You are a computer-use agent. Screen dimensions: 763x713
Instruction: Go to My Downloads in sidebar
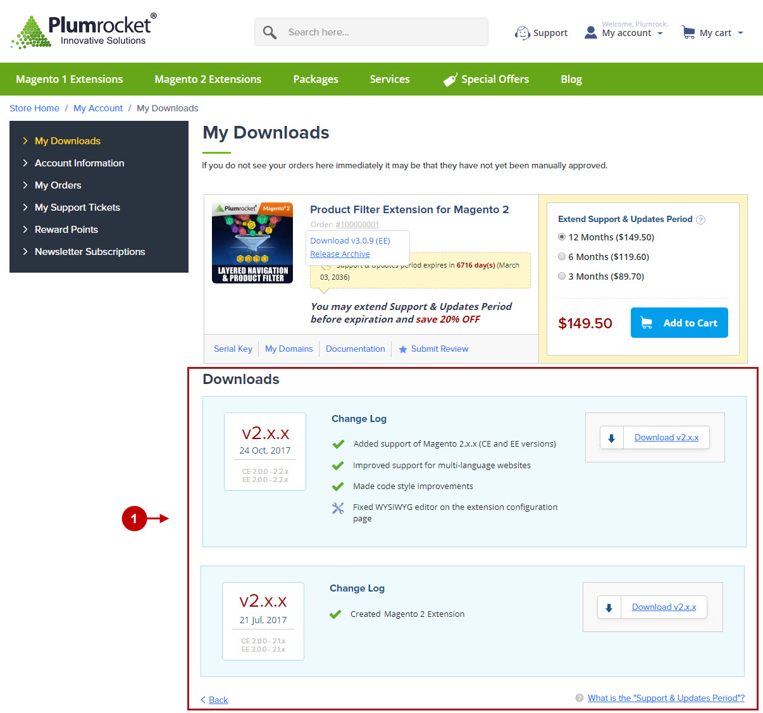[68, 141]
